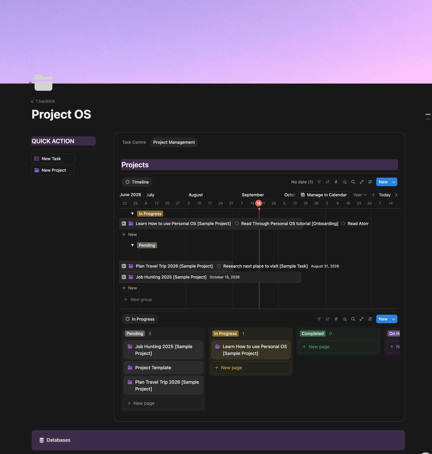
Task: Add New group in timeline
Action: [138, 300]
